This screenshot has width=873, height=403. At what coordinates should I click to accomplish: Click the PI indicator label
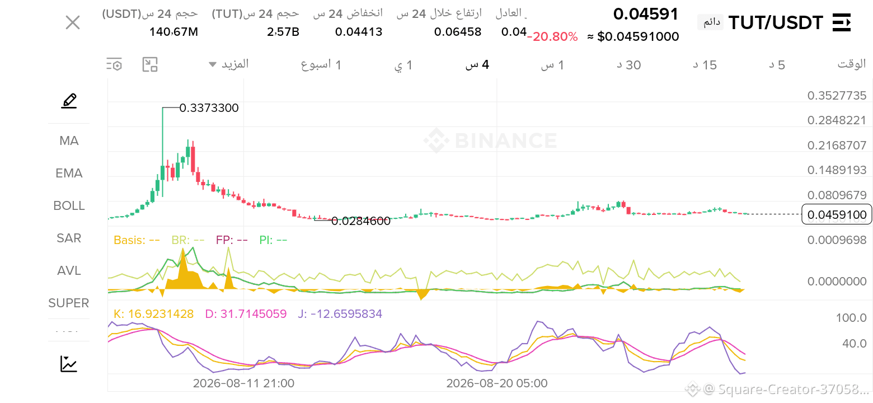273,241
